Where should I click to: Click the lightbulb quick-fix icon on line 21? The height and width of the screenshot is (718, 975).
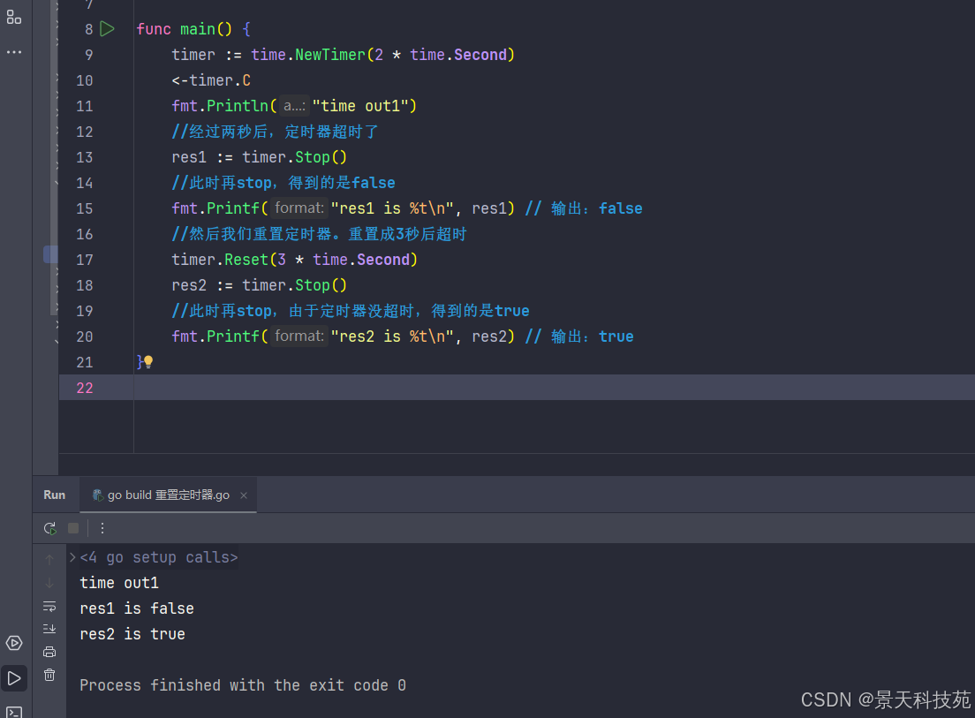(148, 362)
